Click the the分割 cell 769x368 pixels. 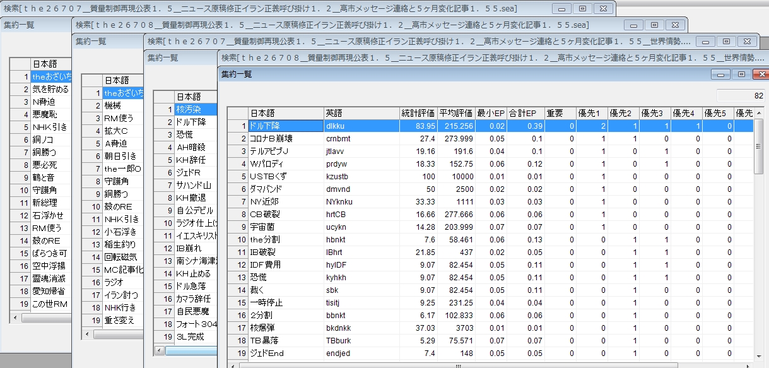click(x=286, y=239)
